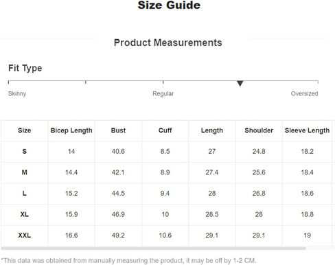Select the Sleeve Length column header
The image size is (335, 265).
click(307, 130)
